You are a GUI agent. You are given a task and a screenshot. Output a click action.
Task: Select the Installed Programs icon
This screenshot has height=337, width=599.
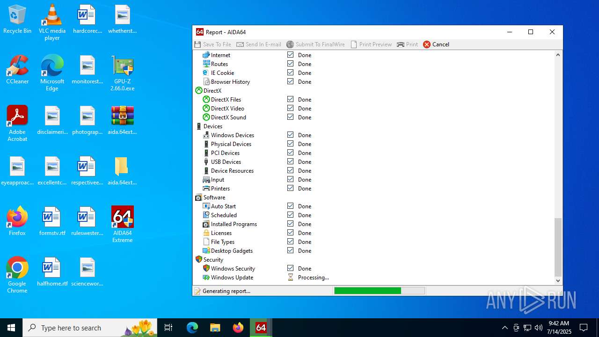pos(206,224)
